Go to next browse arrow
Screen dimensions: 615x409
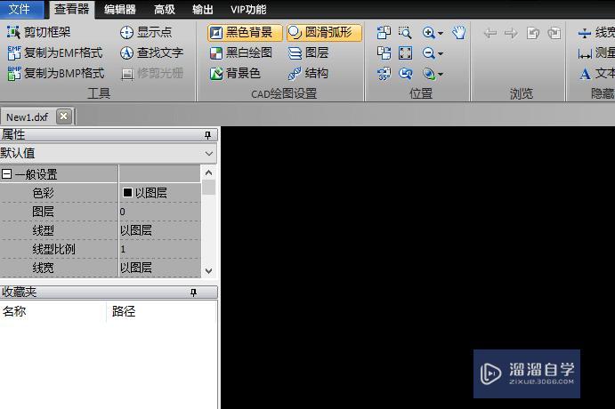(511, 33)
